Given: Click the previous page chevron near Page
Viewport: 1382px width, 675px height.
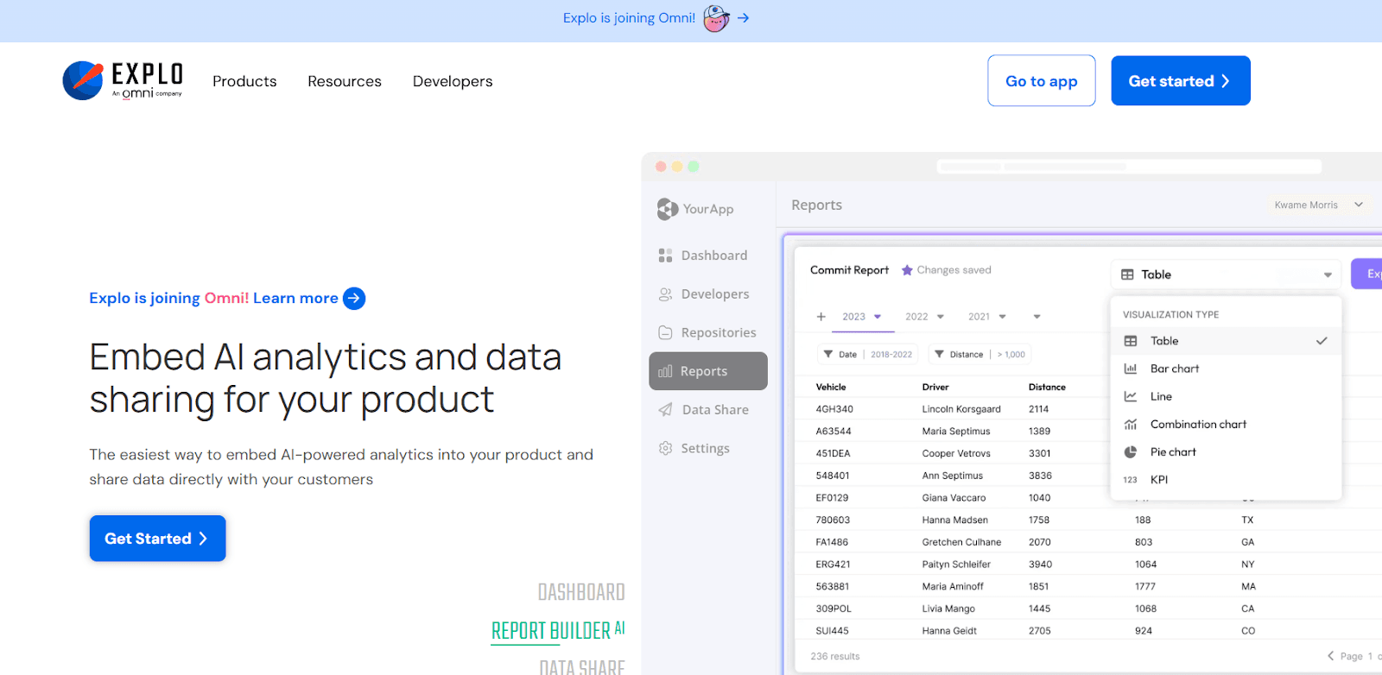Looking at the screenshot, I should tap(1330, 656).
